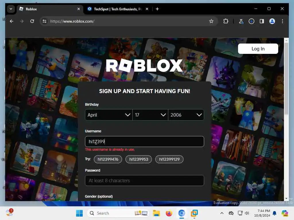The width and height of the screenshot is (294, 220).
Task: Open the birthday month dropdown showing April
Action: (109, 115)
